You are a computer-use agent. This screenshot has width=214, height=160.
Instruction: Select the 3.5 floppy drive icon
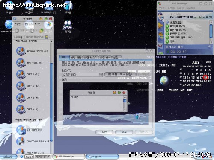point(21,130)
